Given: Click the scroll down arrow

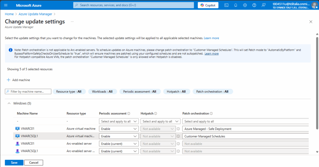Looking at the screenshot, I should click(317, 152).
